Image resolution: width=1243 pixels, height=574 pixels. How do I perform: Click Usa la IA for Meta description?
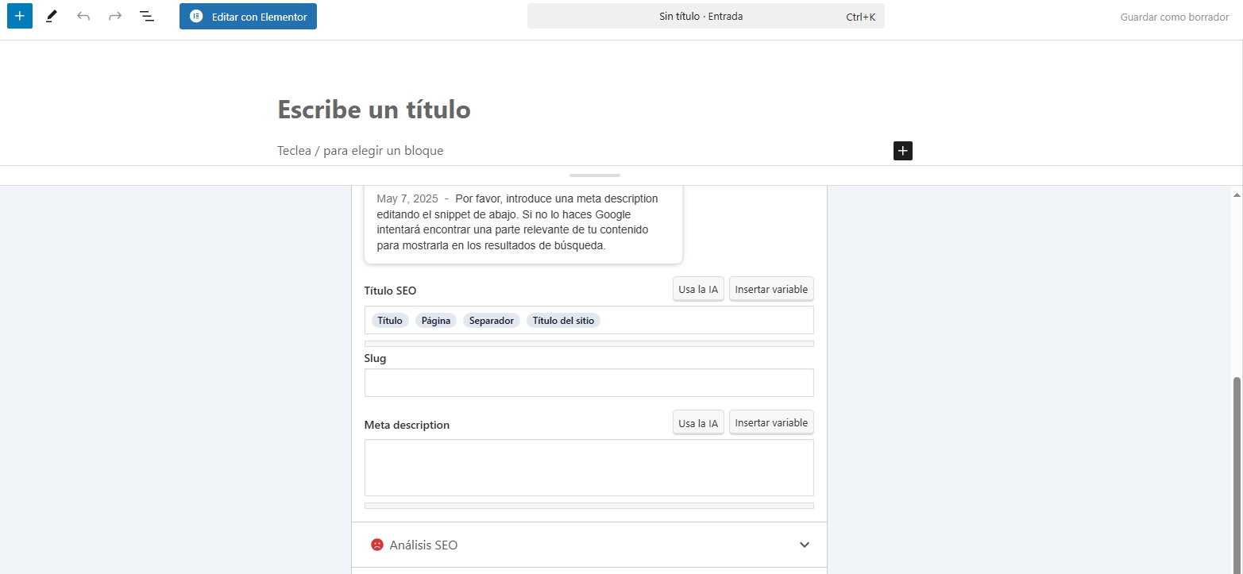click(x=698, y=423)
